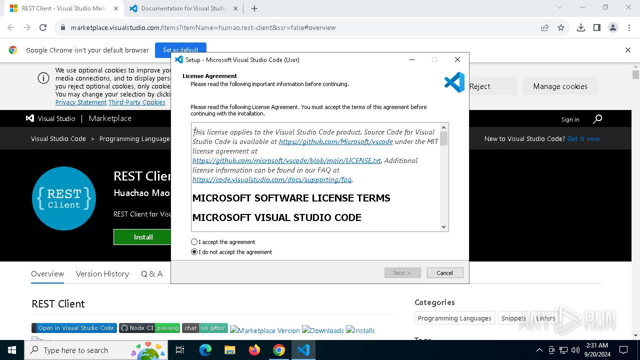The image size is (640, 360).
Task: Open a new Chrome tab
Action: 254,8
